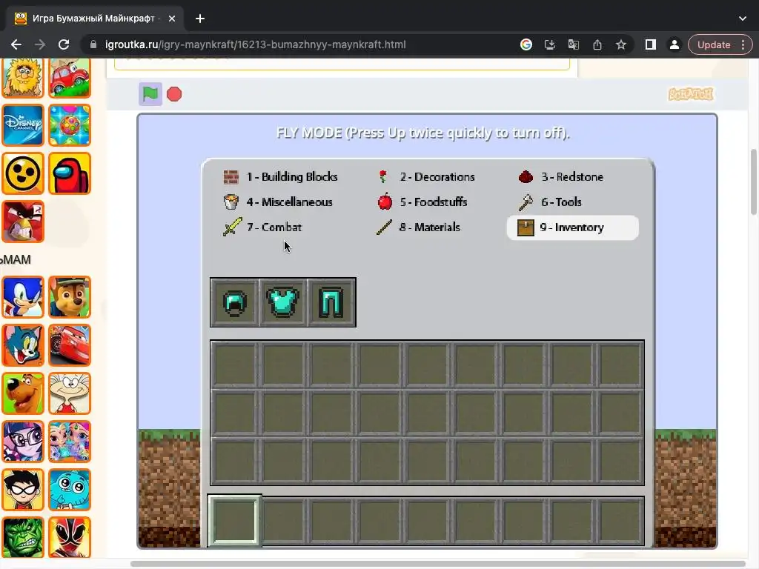Open the Among Us red crewmate game
759x569 pixels.
[70, 173]
